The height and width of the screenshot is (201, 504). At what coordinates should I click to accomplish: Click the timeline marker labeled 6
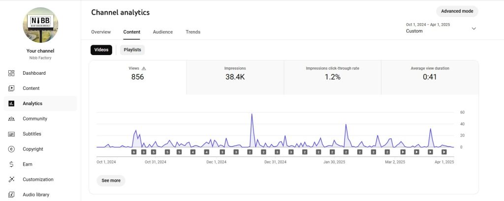(x=134, y=152)
